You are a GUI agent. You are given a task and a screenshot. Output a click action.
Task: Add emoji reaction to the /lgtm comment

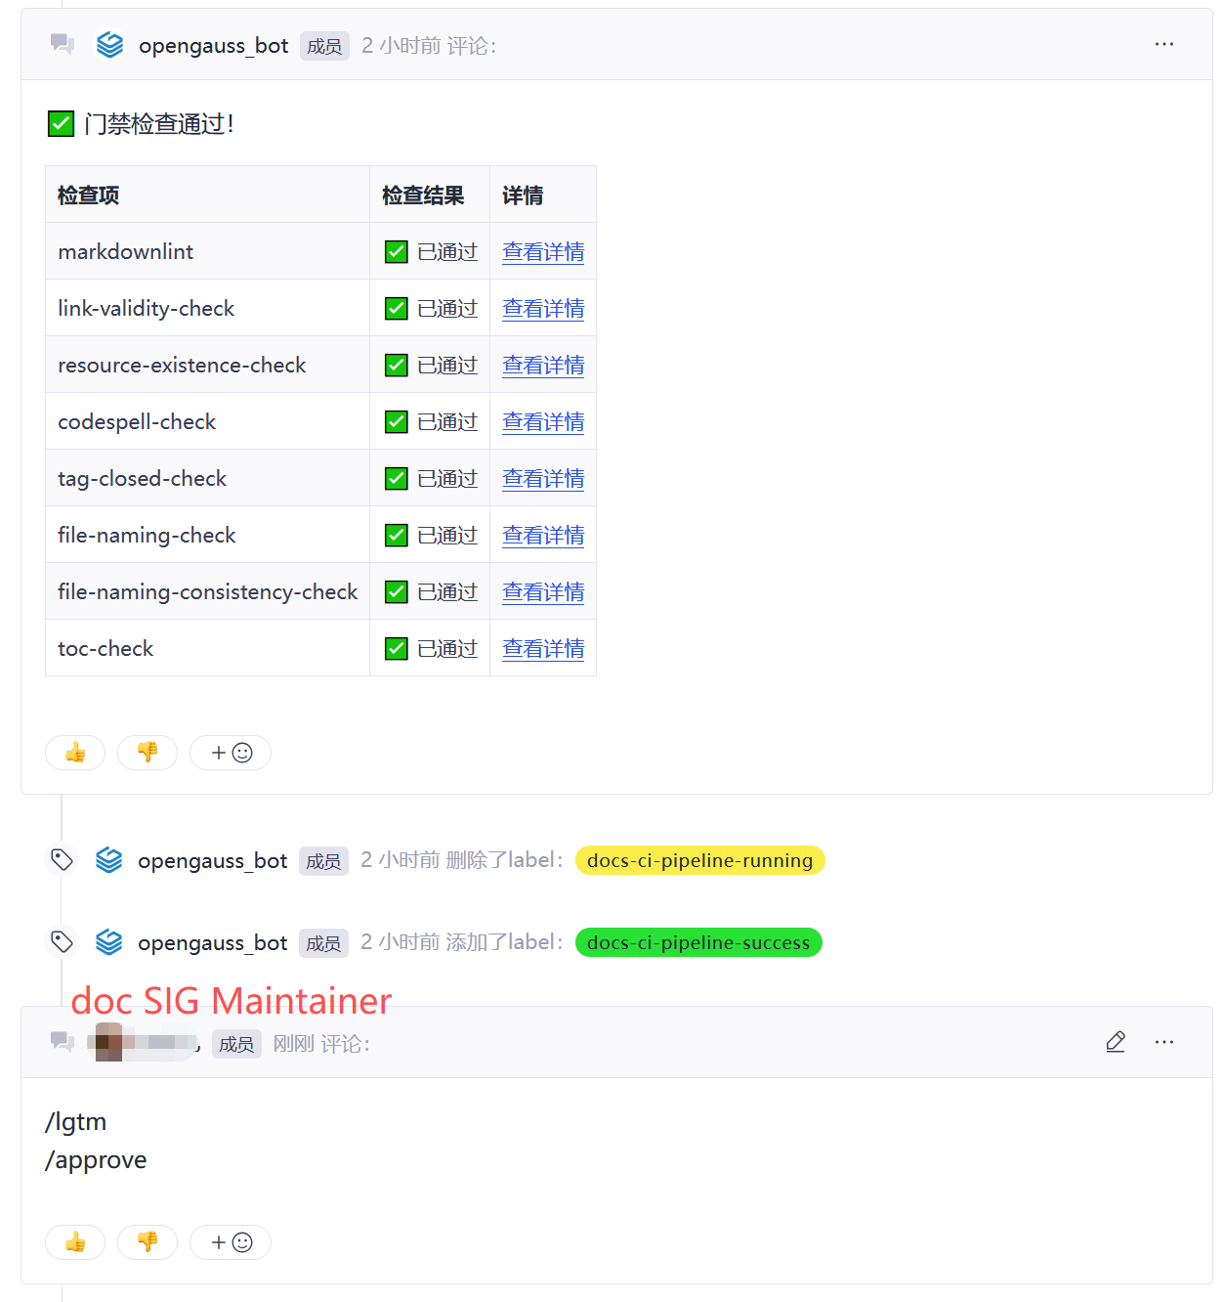(x=231, y=1242)
